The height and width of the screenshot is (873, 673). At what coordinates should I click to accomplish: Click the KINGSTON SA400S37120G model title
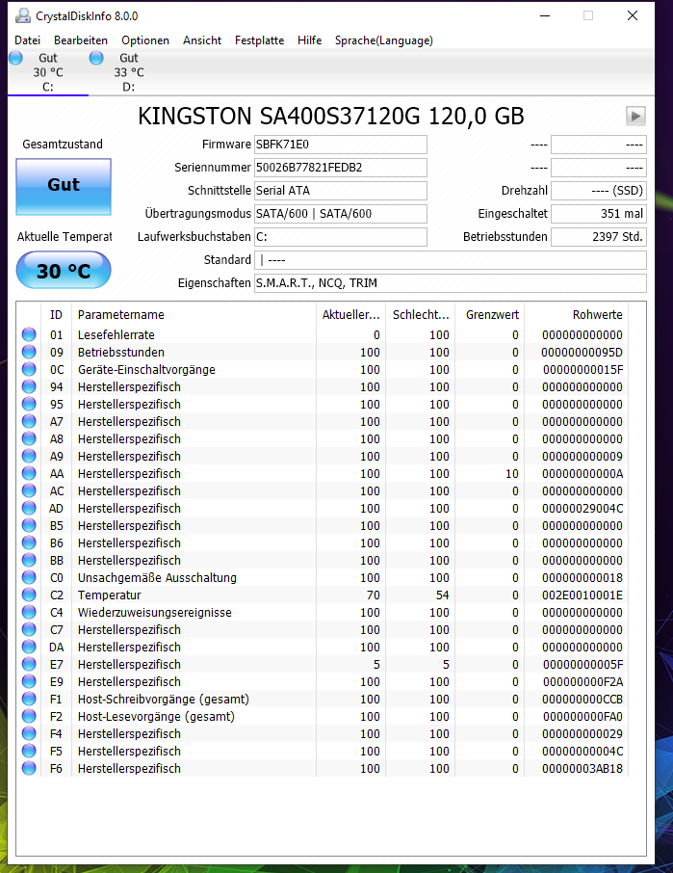[331, 117]
